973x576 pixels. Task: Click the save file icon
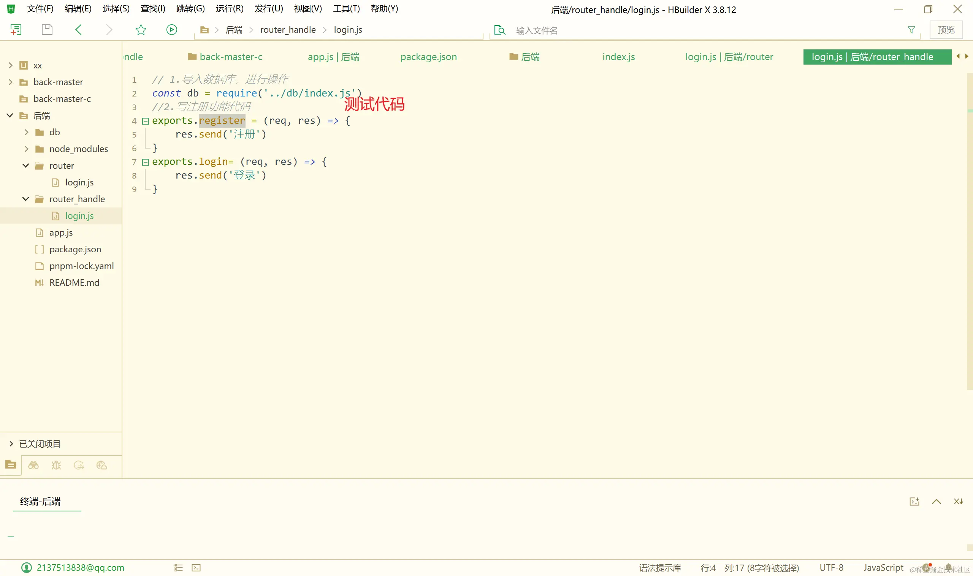47,29
